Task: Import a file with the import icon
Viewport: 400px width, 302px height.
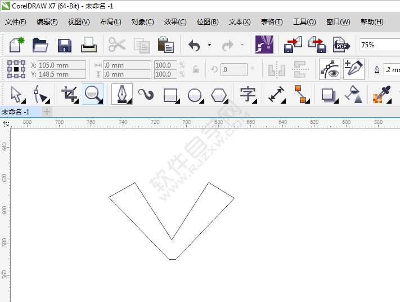Action: pyautogui.click(x=293, y=45)
